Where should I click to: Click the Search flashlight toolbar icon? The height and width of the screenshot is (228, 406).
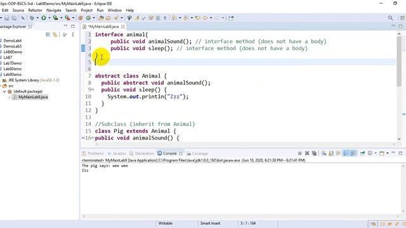tap(116, 18)
